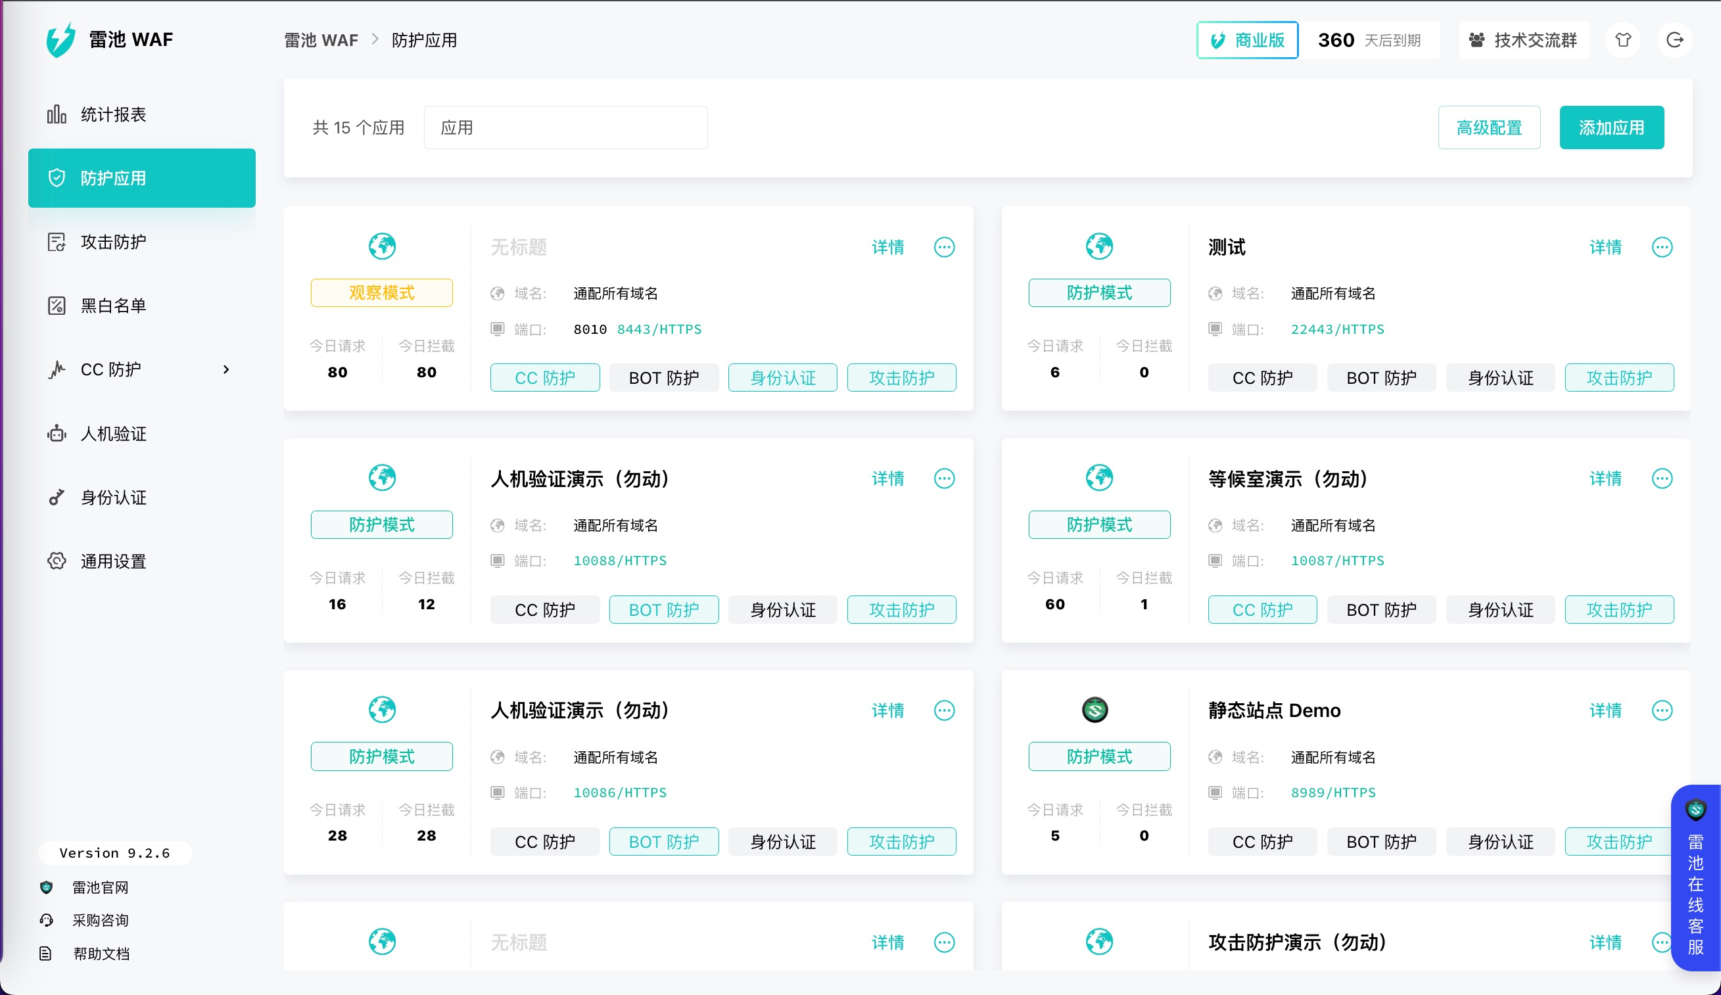Viewport: 1721px width, 995px height.
Task: Click more options for 等候室演示 app
Action: click(x=1662, y=478)
